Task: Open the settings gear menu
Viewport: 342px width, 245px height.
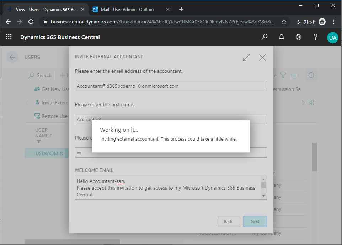Action: pyautogui.click(x=298, y=37)
